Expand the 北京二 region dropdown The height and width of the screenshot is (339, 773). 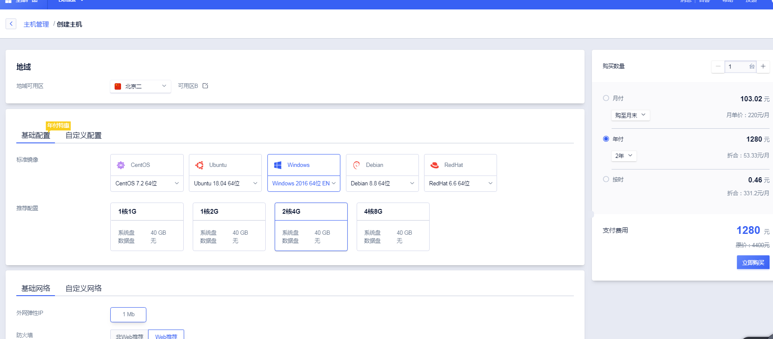(140, 86)
